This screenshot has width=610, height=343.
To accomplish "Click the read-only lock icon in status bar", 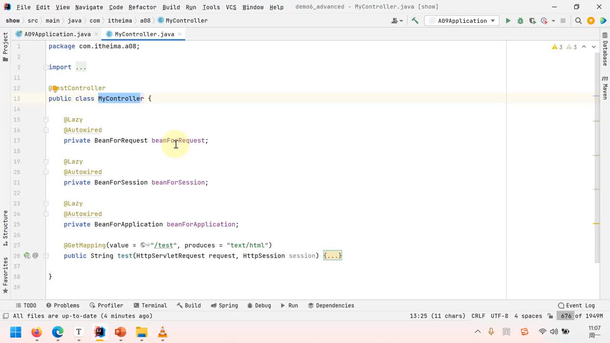I will [550, 316].
